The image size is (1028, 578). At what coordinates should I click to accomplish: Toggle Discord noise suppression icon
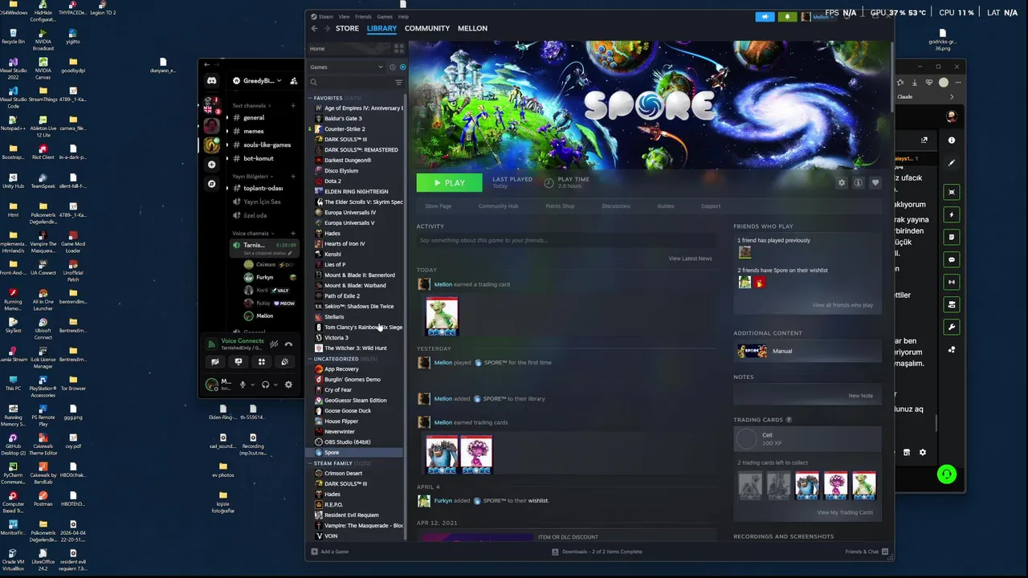coord(274,344)
